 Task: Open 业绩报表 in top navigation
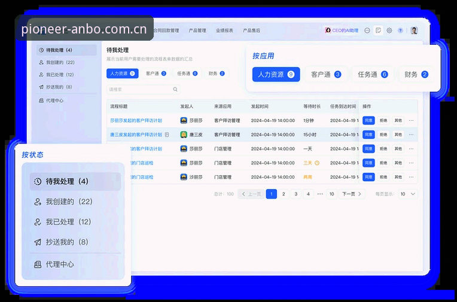pos(224,30)
